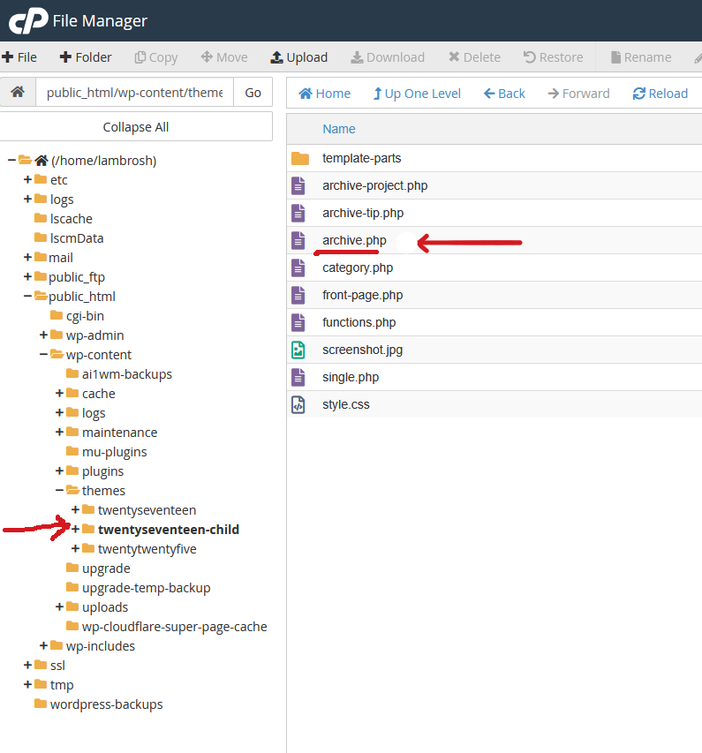Click the Go button

[253, 93]
